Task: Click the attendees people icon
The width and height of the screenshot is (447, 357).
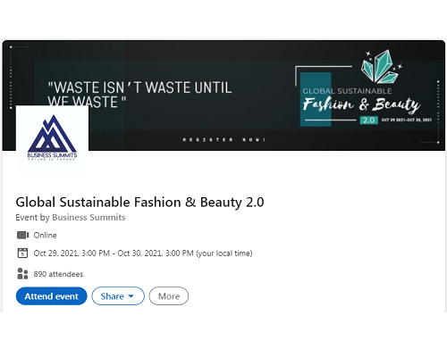Action: tap(22, 273)
